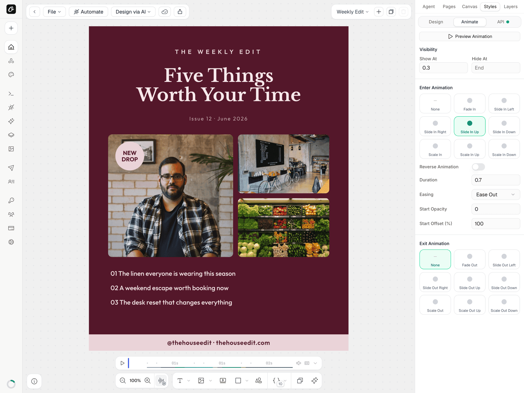524x393 pixels.
Task: Open the terminal prompt icon in sidebar
Action: [x=11, y=94]
